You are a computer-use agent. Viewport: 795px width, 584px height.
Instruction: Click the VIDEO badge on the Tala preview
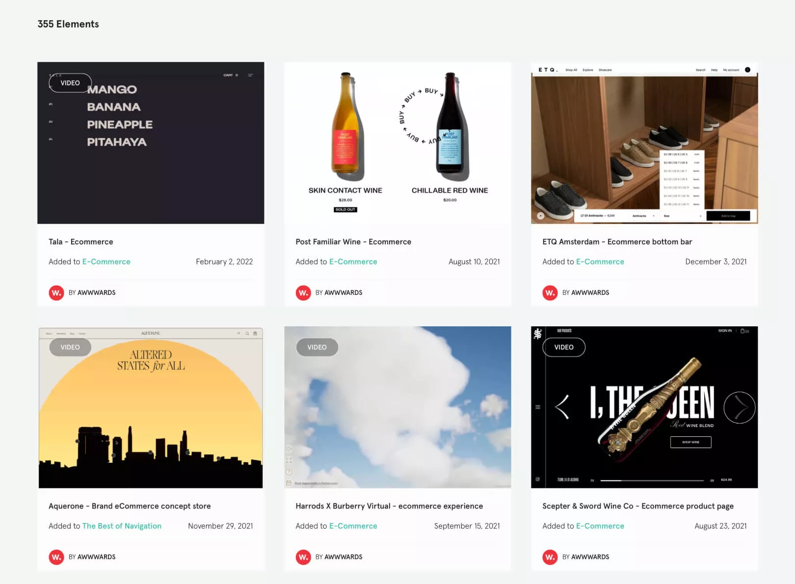click(x=70, y=83)
